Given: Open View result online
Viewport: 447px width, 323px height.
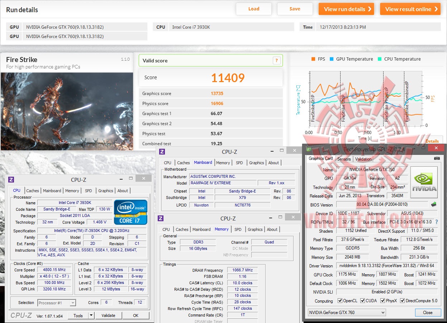Looking at the screenshot, I should point(410,9).
